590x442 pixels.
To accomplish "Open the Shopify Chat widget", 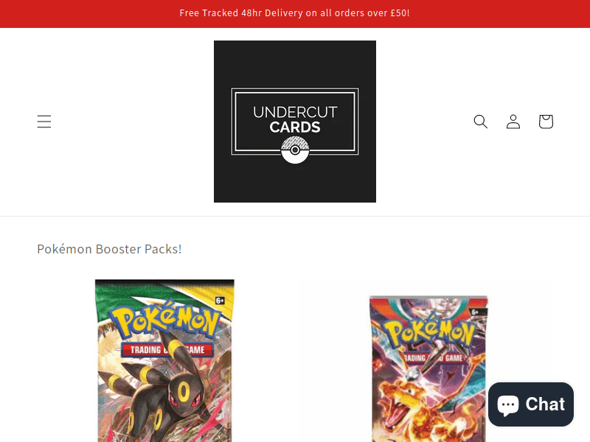I will click(x=531, y=404).
